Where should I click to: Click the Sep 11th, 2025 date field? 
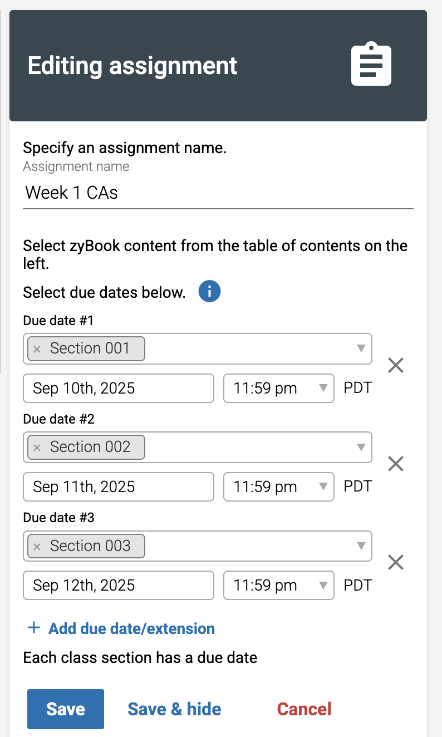click(x=119, y=487)
